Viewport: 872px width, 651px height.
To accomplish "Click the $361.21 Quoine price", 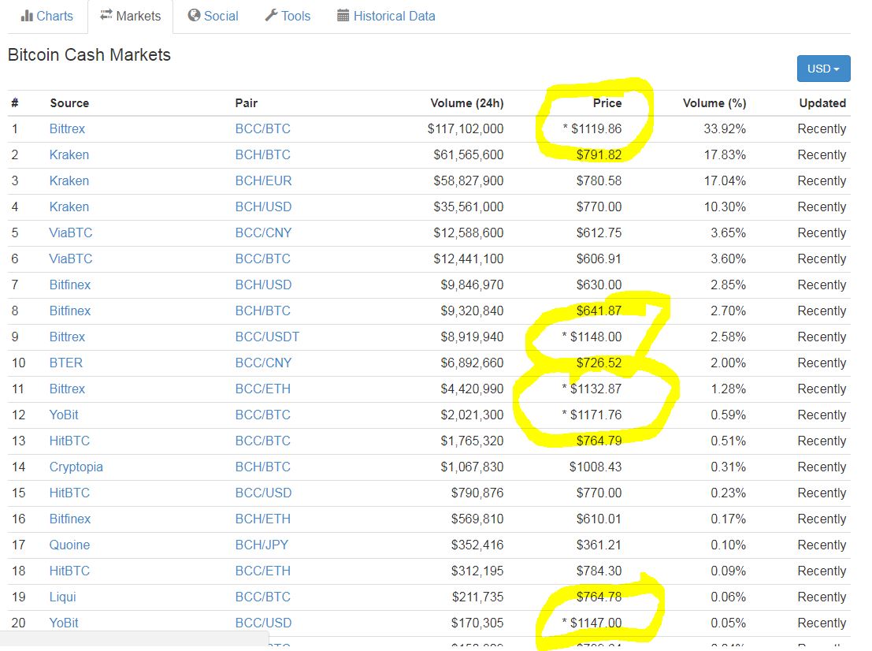I will tap(599, 545).
